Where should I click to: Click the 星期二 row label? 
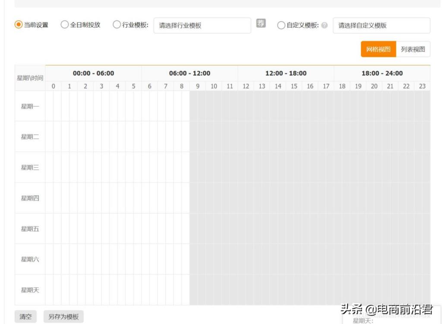(30, 137)
